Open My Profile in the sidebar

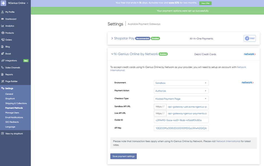[10, 12]
